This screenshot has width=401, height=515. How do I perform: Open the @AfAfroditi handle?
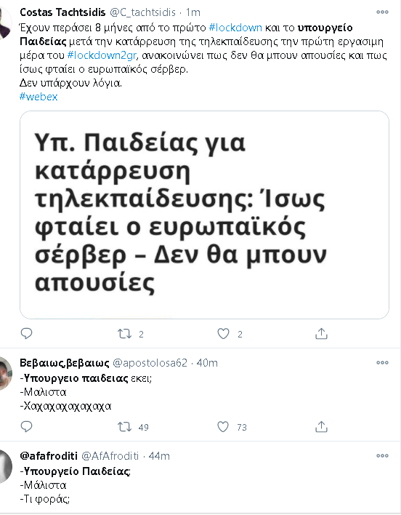click(110, 456)
